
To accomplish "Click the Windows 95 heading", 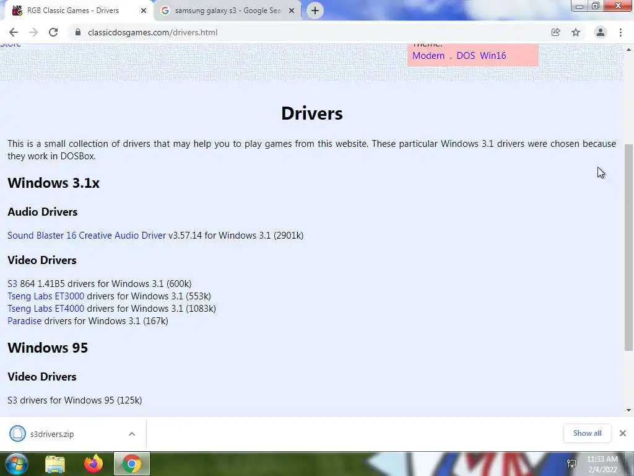I will click(48, 348).
